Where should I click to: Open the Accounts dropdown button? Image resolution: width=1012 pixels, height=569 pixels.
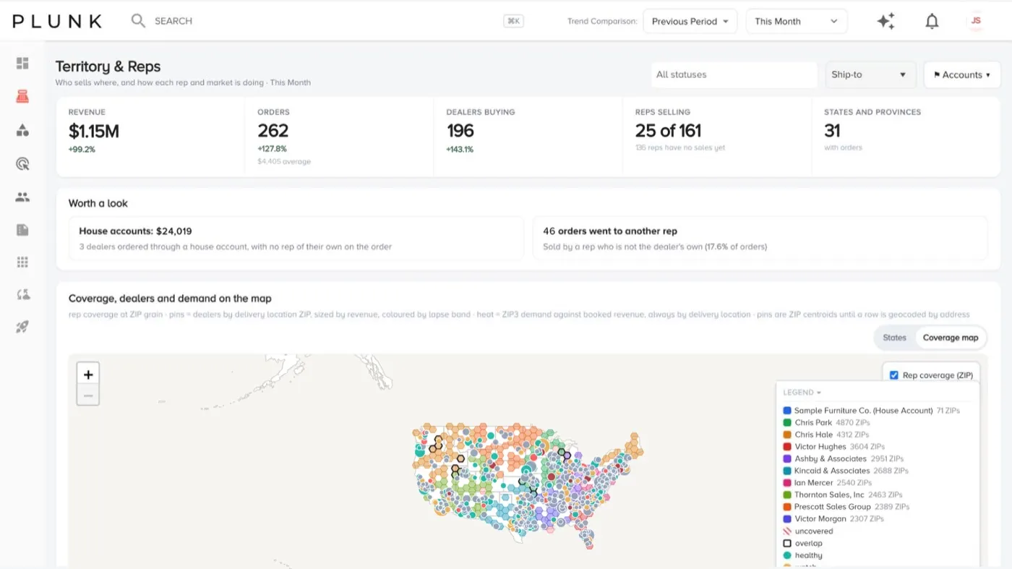pos(962,74)
